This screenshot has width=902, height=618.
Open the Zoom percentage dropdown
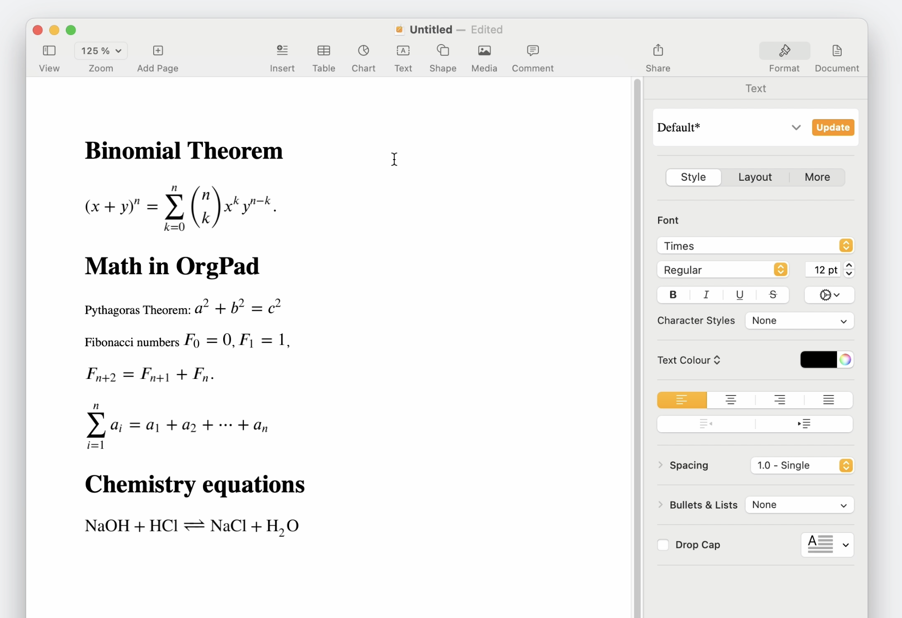[101, 51]
